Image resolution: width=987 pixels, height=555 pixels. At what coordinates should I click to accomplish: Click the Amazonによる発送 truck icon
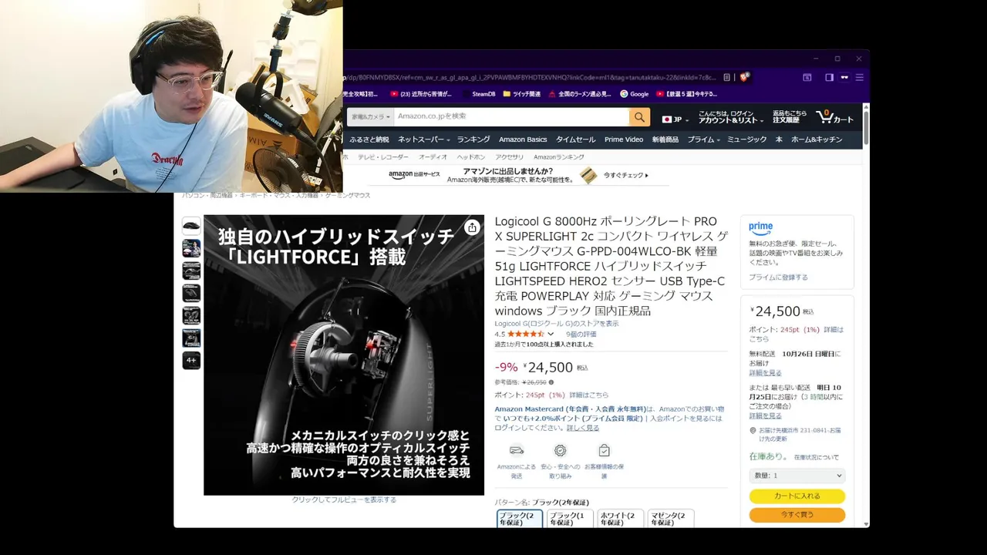517,450
